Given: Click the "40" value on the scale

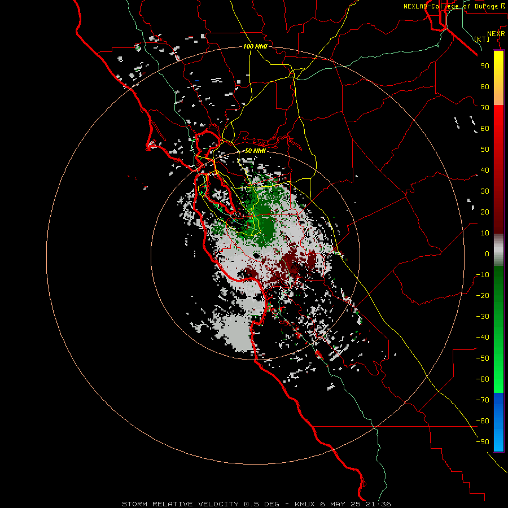Looking at the screenshot, I should (485, 170).
